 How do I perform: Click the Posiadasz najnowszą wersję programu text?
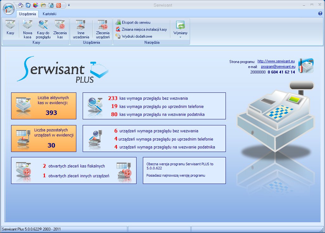tap(175, 175)
